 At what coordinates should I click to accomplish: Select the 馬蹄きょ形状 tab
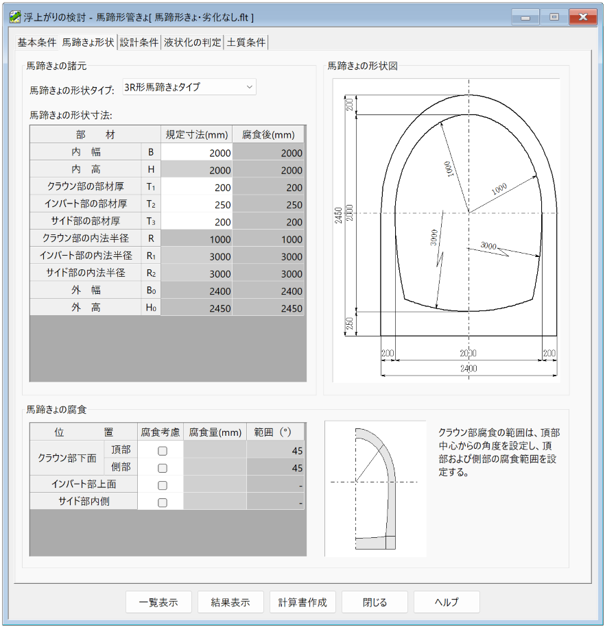[88, 42]
